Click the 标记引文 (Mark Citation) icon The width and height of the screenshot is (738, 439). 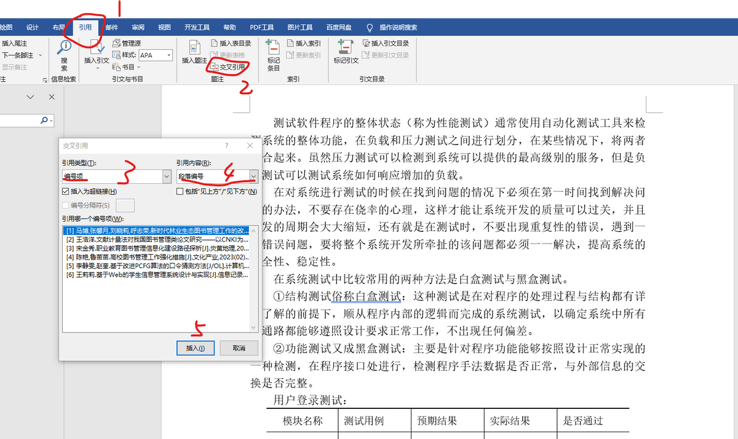346,47
